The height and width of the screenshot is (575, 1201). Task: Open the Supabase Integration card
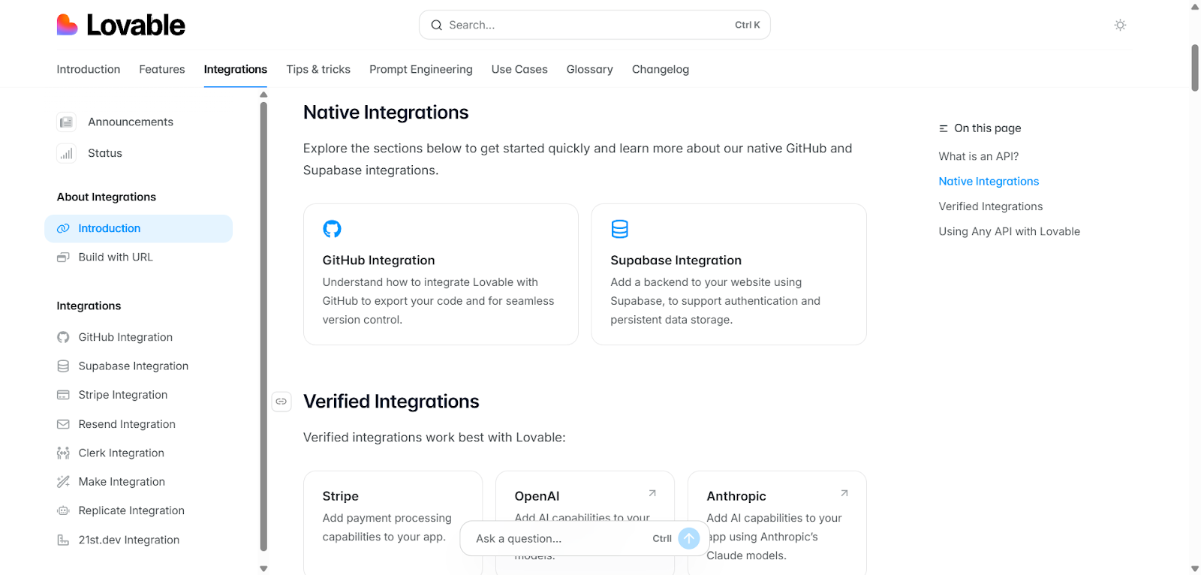[x=729, y=274]
